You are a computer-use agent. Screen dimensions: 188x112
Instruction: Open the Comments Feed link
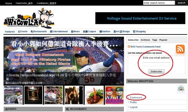click(x=152, y=47)
